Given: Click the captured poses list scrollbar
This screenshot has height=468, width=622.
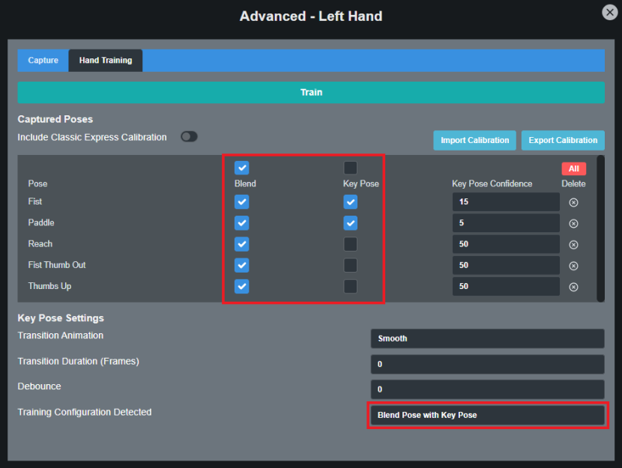Looking at the screenshot, I should [x=600, y=228].
